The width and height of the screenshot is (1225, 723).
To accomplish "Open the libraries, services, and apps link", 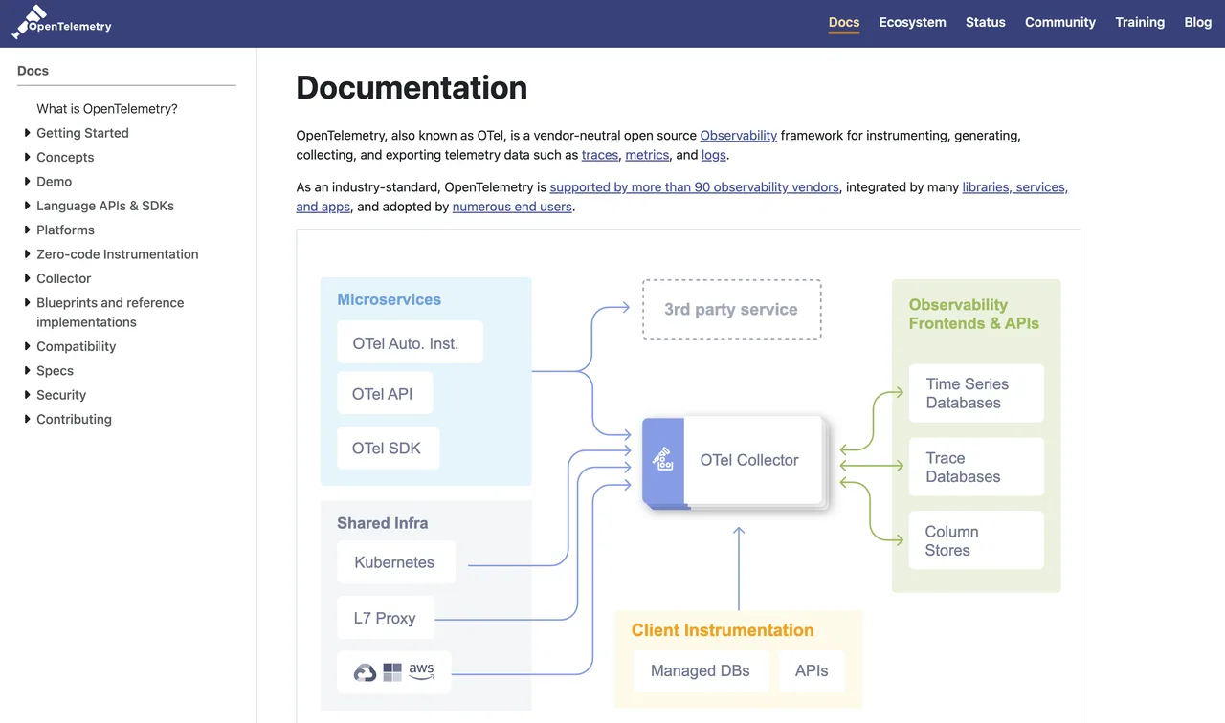I will pyautogui.click(x=1014, y=187).
